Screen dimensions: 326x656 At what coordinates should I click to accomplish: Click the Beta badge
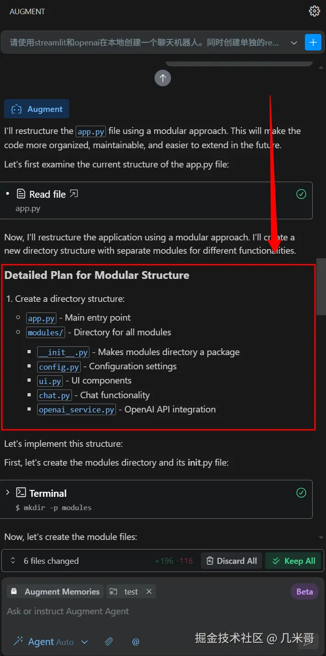click(x=304, y=591)
